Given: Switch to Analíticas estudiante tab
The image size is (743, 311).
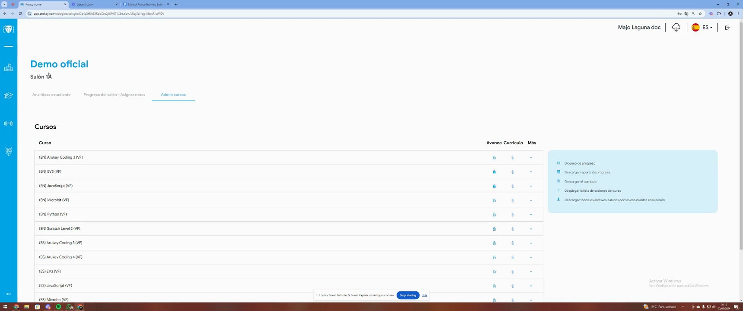Looking at the screenshot, I should (x=51, y=95).
